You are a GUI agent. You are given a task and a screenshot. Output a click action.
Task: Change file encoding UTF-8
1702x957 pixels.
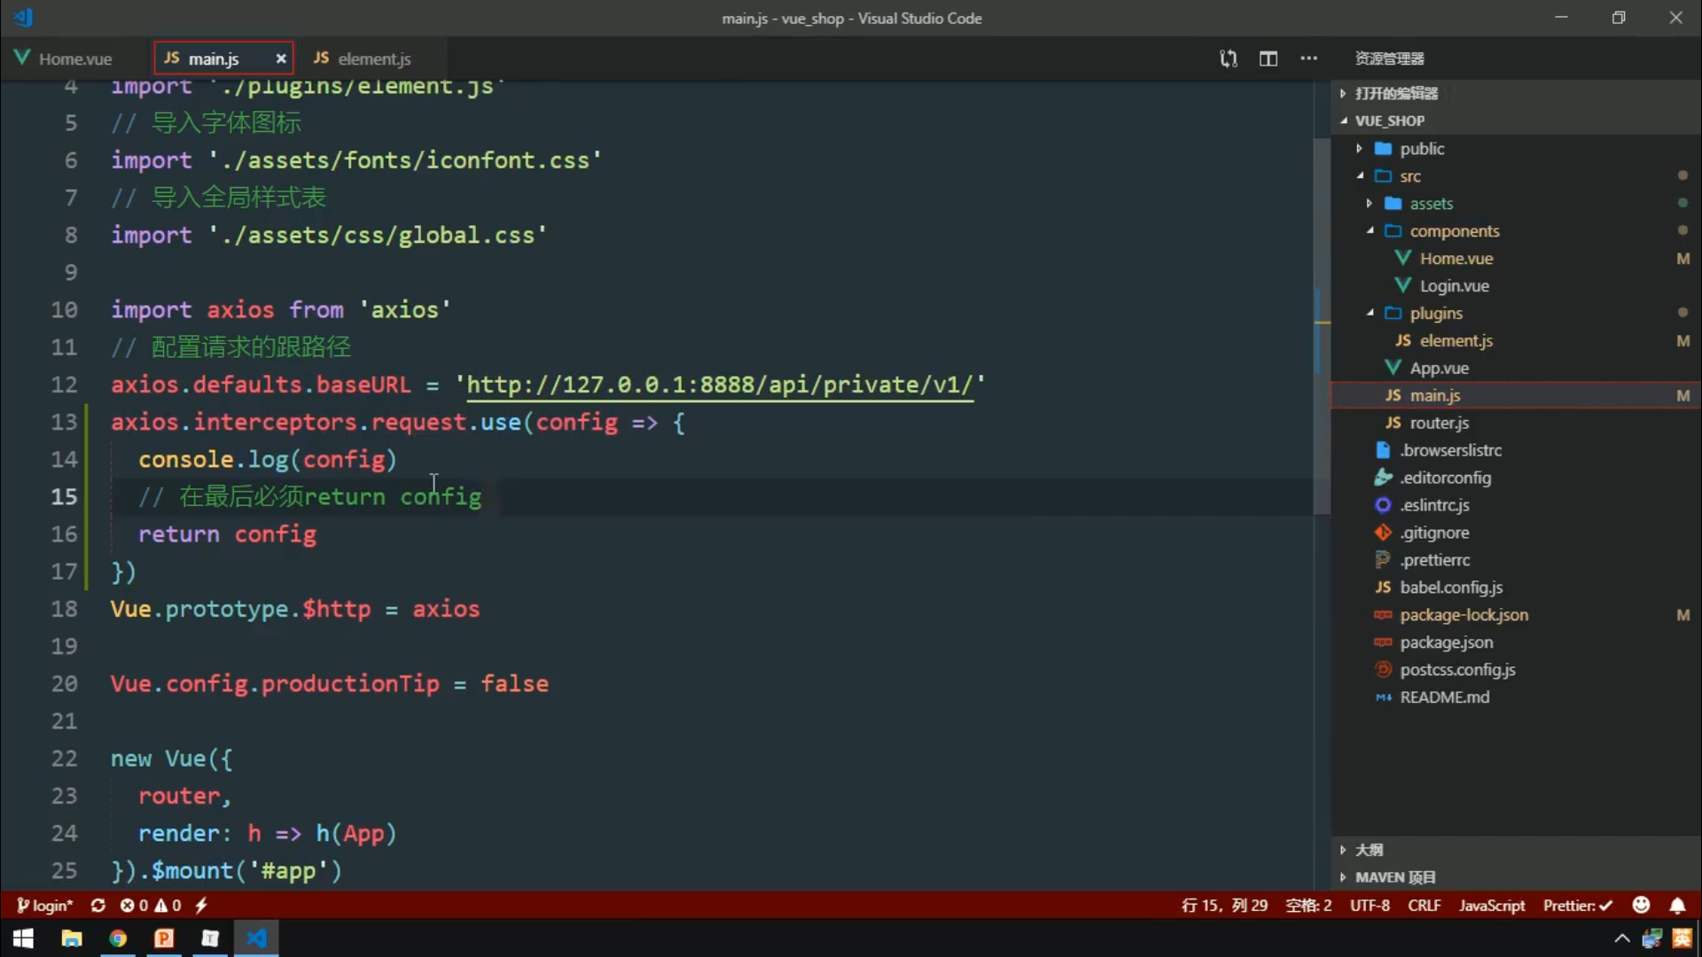pos(1370,906)
